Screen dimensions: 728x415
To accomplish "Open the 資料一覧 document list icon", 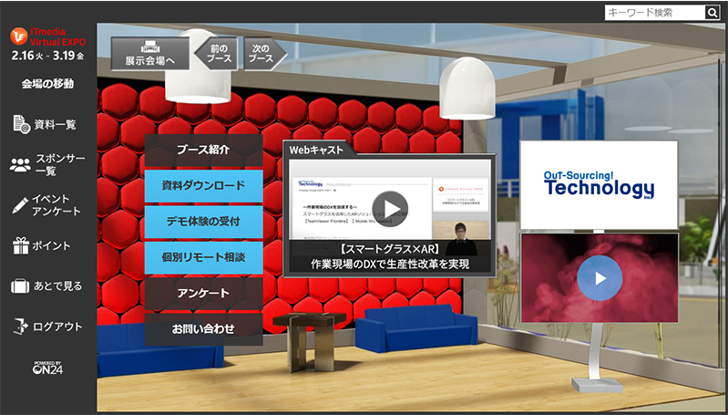I will 21,124.
